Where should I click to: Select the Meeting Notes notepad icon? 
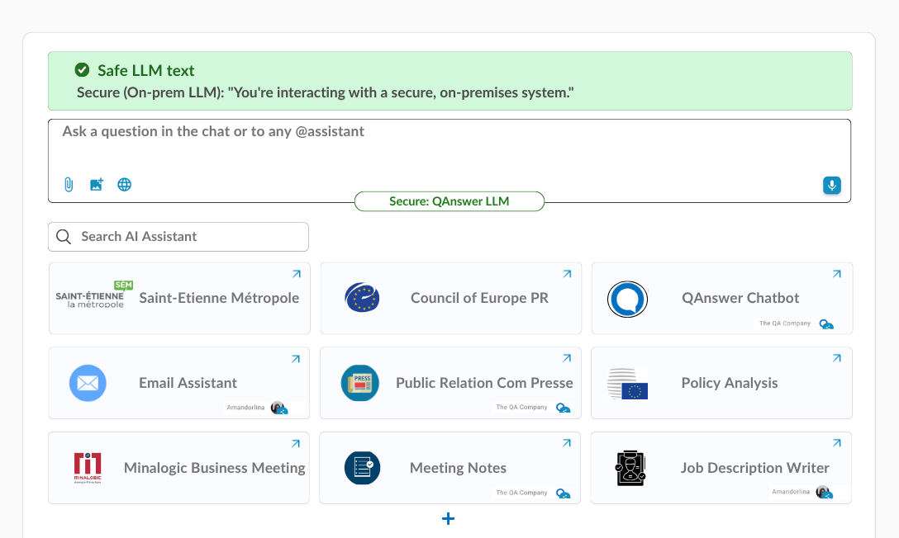coord(361,468)
